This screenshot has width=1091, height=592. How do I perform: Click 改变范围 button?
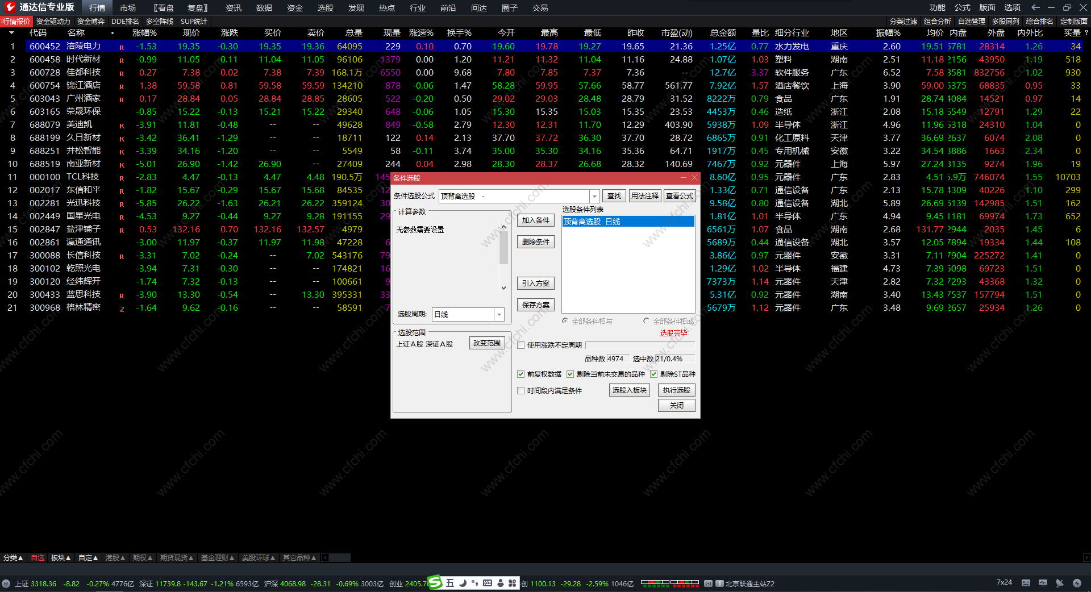coord(487,343)
